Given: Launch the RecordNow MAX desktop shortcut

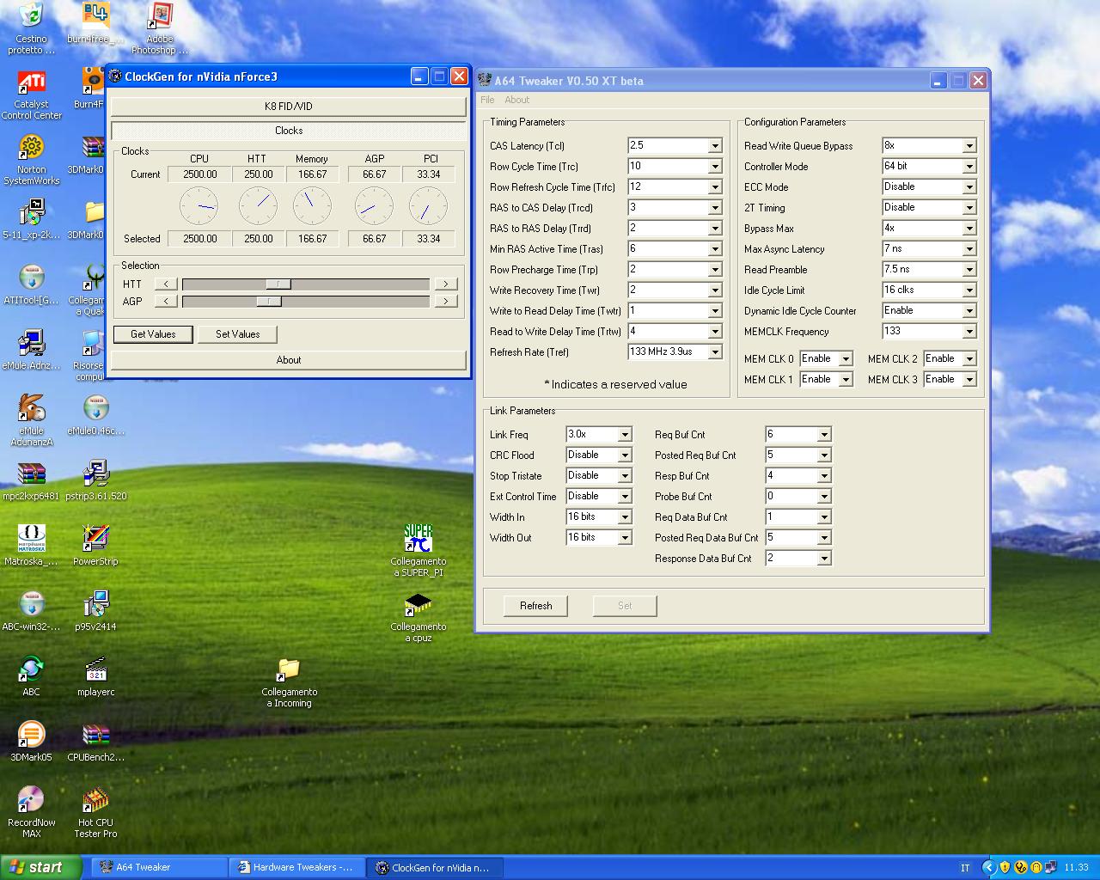Looking at the screenshot, I should pos(31,800).
